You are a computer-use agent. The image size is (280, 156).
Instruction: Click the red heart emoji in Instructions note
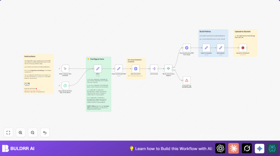[36, 89]
